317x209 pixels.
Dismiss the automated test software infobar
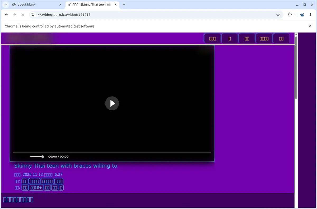pyautogui.click(x=310, y=26)
